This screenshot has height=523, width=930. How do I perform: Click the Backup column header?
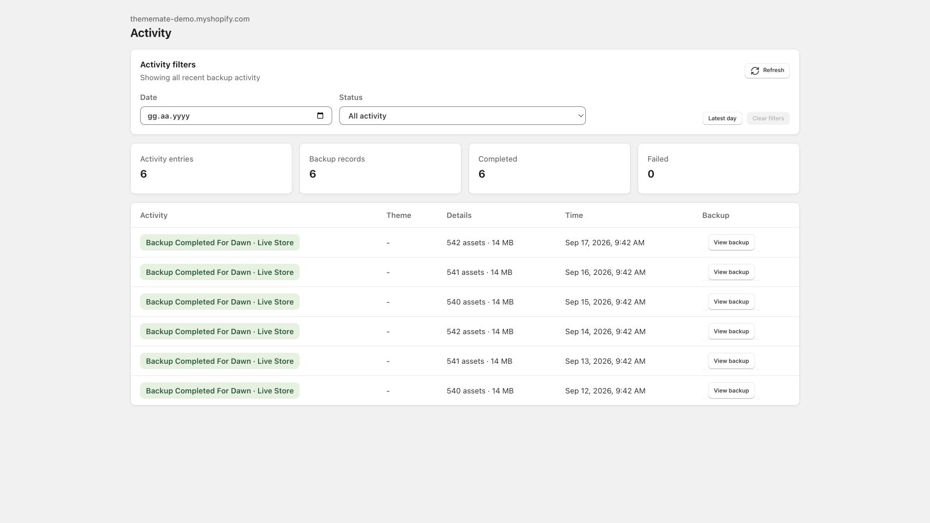(716, 215)
